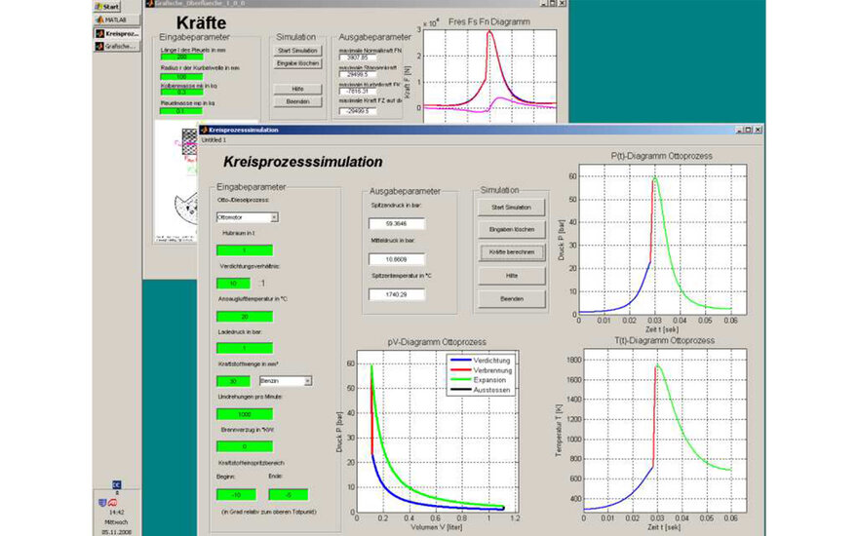Open the Windows Start menu
Screen dimensions: 858x536
[x=107, y=6]
